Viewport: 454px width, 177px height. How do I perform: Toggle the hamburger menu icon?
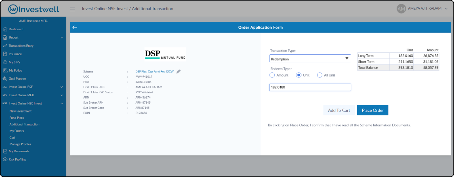pyautogui.click(x=73, y=9)
